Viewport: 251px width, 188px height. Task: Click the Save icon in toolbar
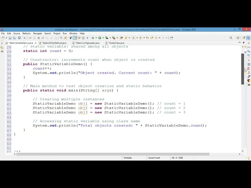coord(10,38)
